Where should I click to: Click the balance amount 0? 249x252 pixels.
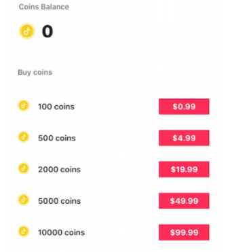47,31
